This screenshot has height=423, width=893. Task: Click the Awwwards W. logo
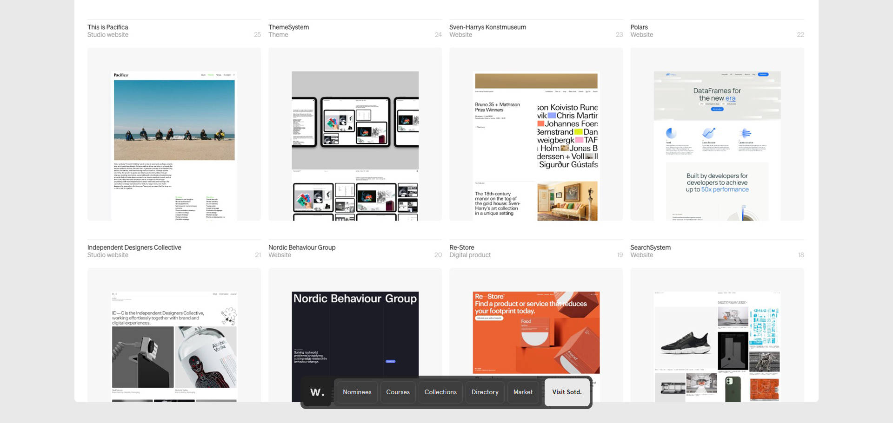point(317,392)
